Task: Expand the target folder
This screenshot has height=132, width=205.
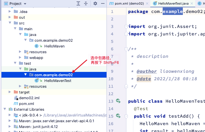Action: coord(10,92)
